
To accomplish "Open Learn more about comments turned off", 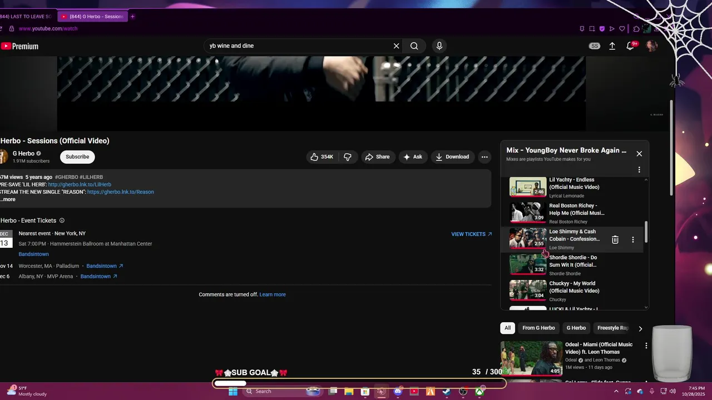I will click(x=273, y=295).
